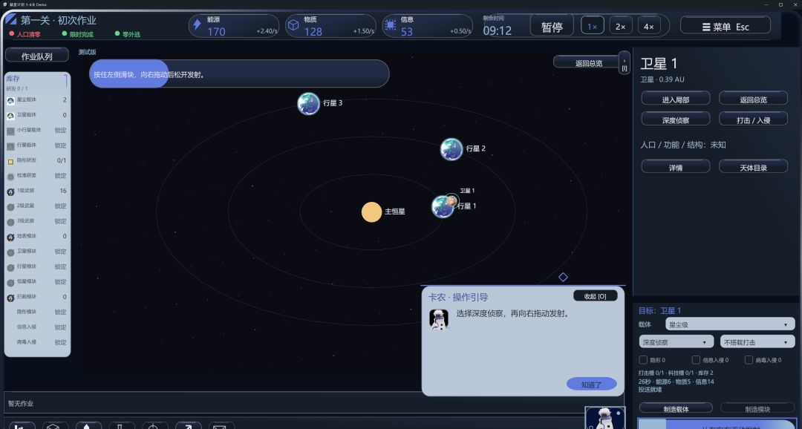Viewport: 802px width, 429px height.
Task: Enable the 信息入侵 0 checkbox
Action: 696,360
